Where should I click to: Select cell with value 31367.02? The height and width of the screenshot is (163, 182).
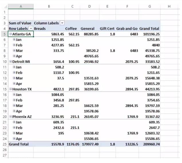pyautogui.click(x=150, y=117)
